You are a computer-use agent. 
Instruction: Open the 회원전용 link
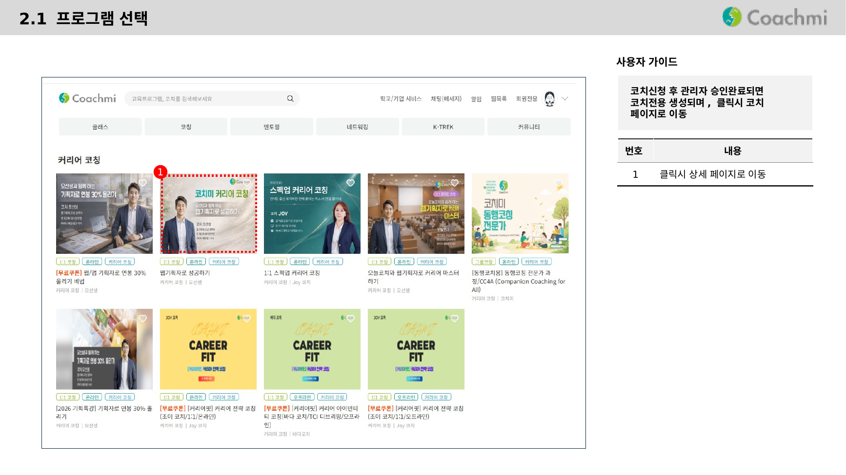click(526, 98)
